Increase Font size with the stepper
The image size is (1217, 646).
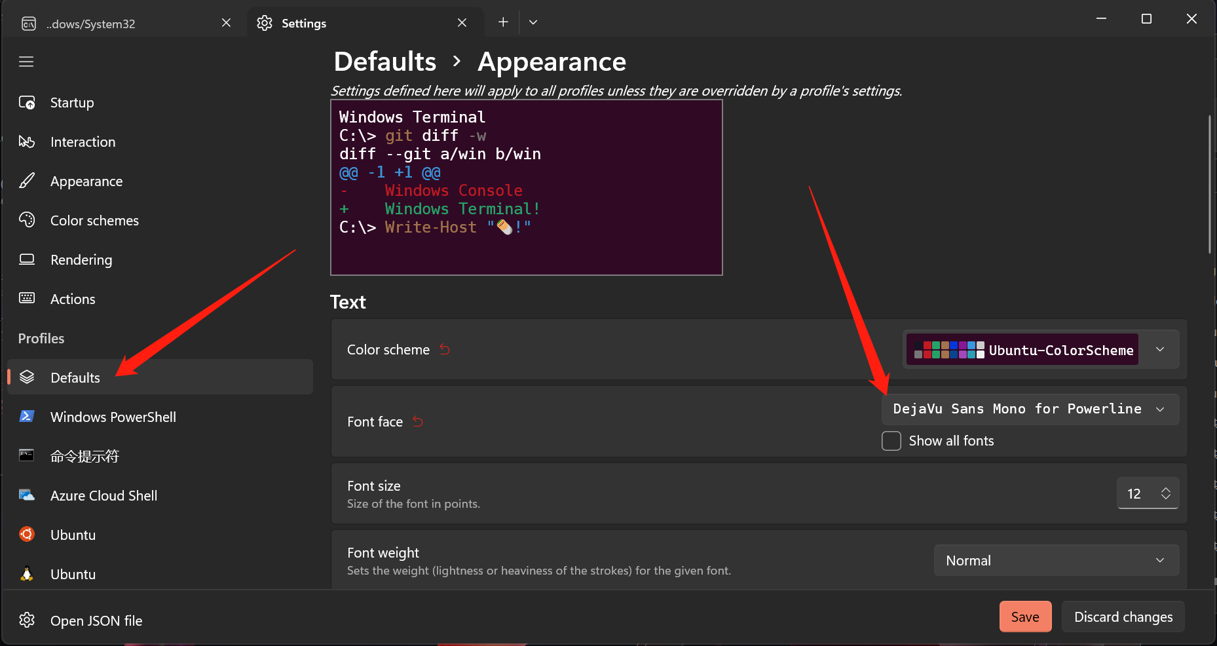tap(1166, 489)
